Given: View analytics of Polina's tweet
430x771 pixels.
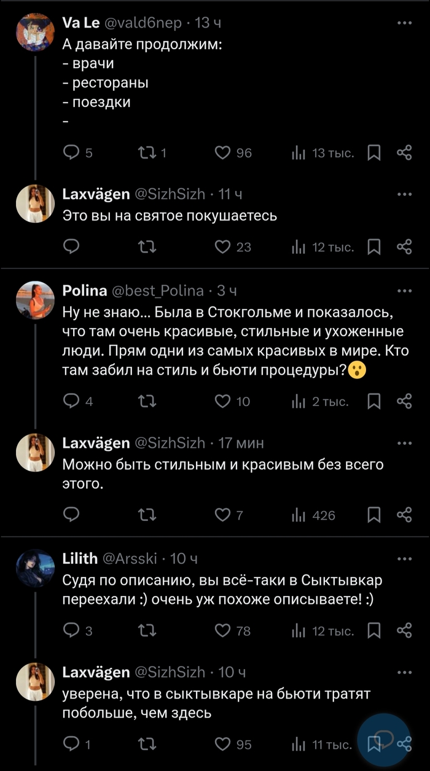Looking at the screenshot, I should coord(299,402).
